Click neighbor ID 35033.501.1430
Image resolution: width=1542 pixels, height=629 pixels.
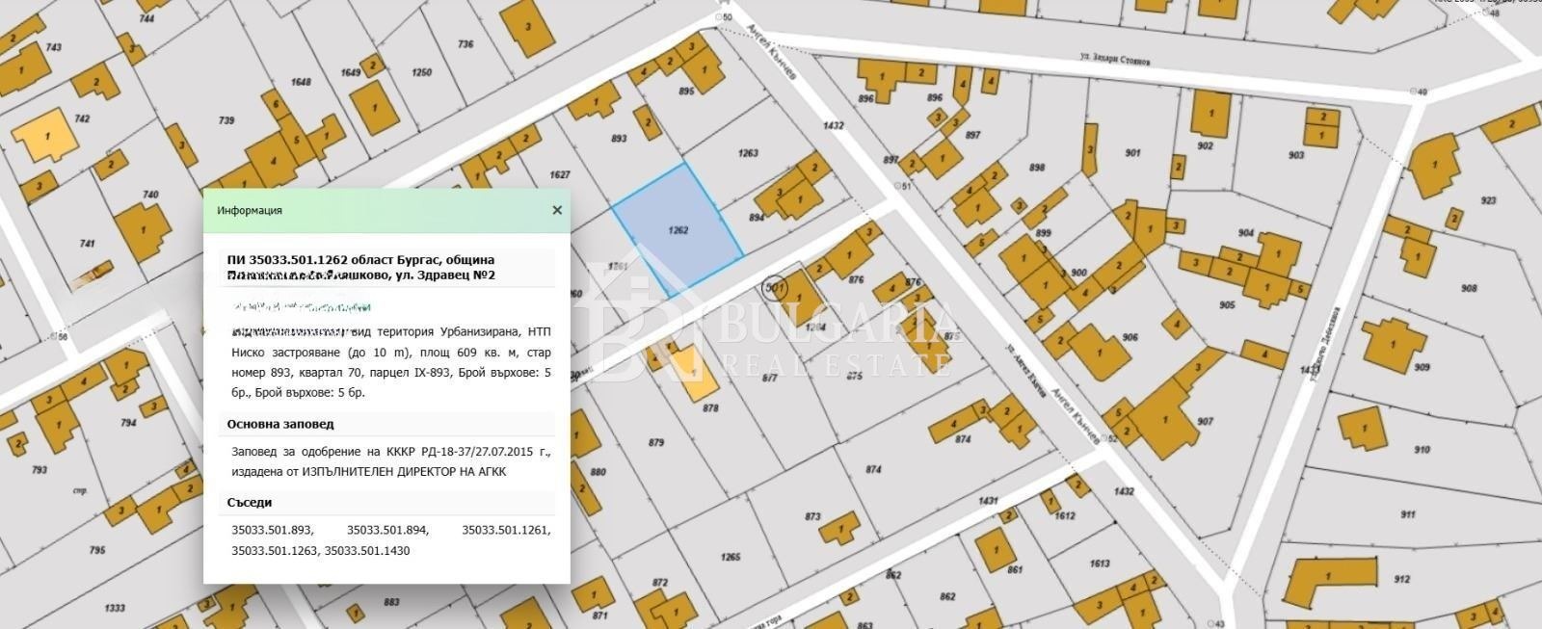pos(367,551)
